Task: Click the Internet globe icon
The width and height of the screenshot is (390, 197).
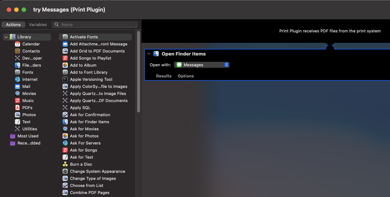Action: tap(18, 79)
